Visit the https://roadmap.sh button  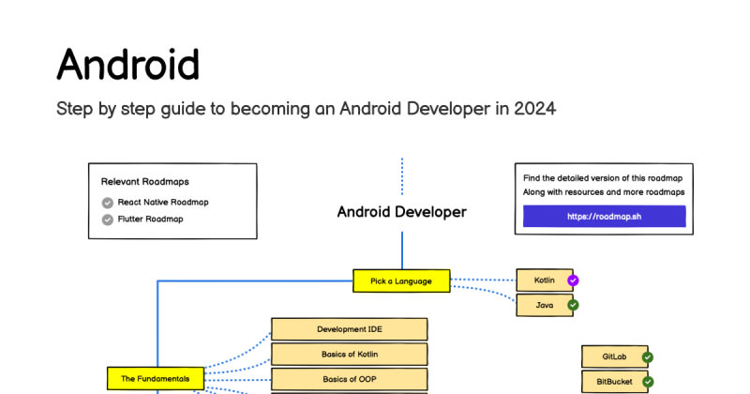604,217
